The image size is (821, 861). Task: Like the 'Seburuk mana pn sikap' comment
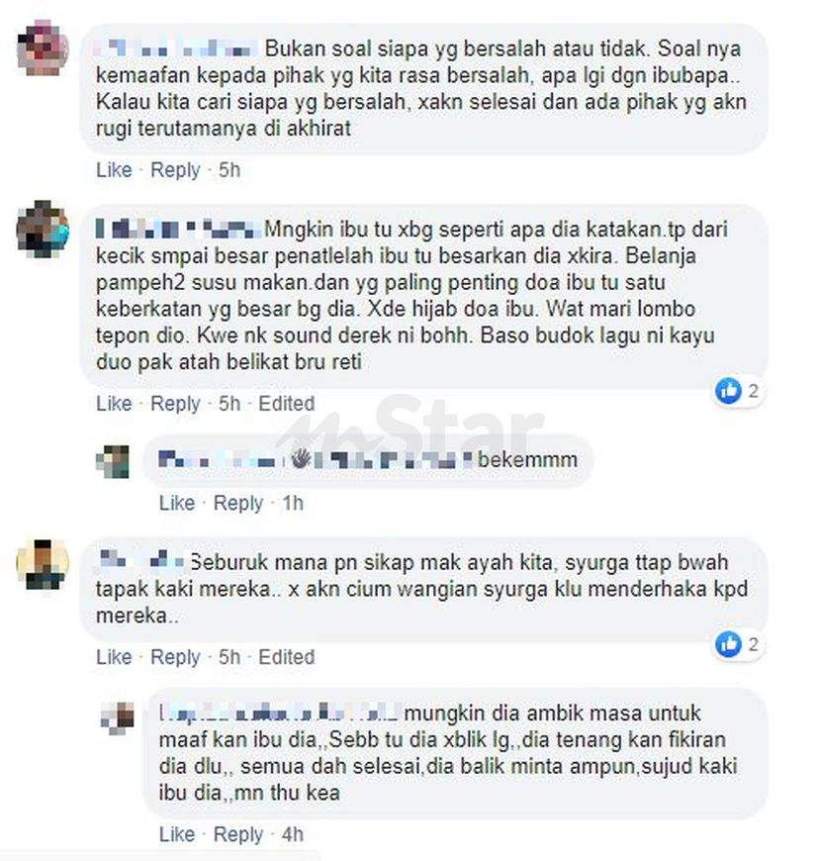[x=114, y=657]
